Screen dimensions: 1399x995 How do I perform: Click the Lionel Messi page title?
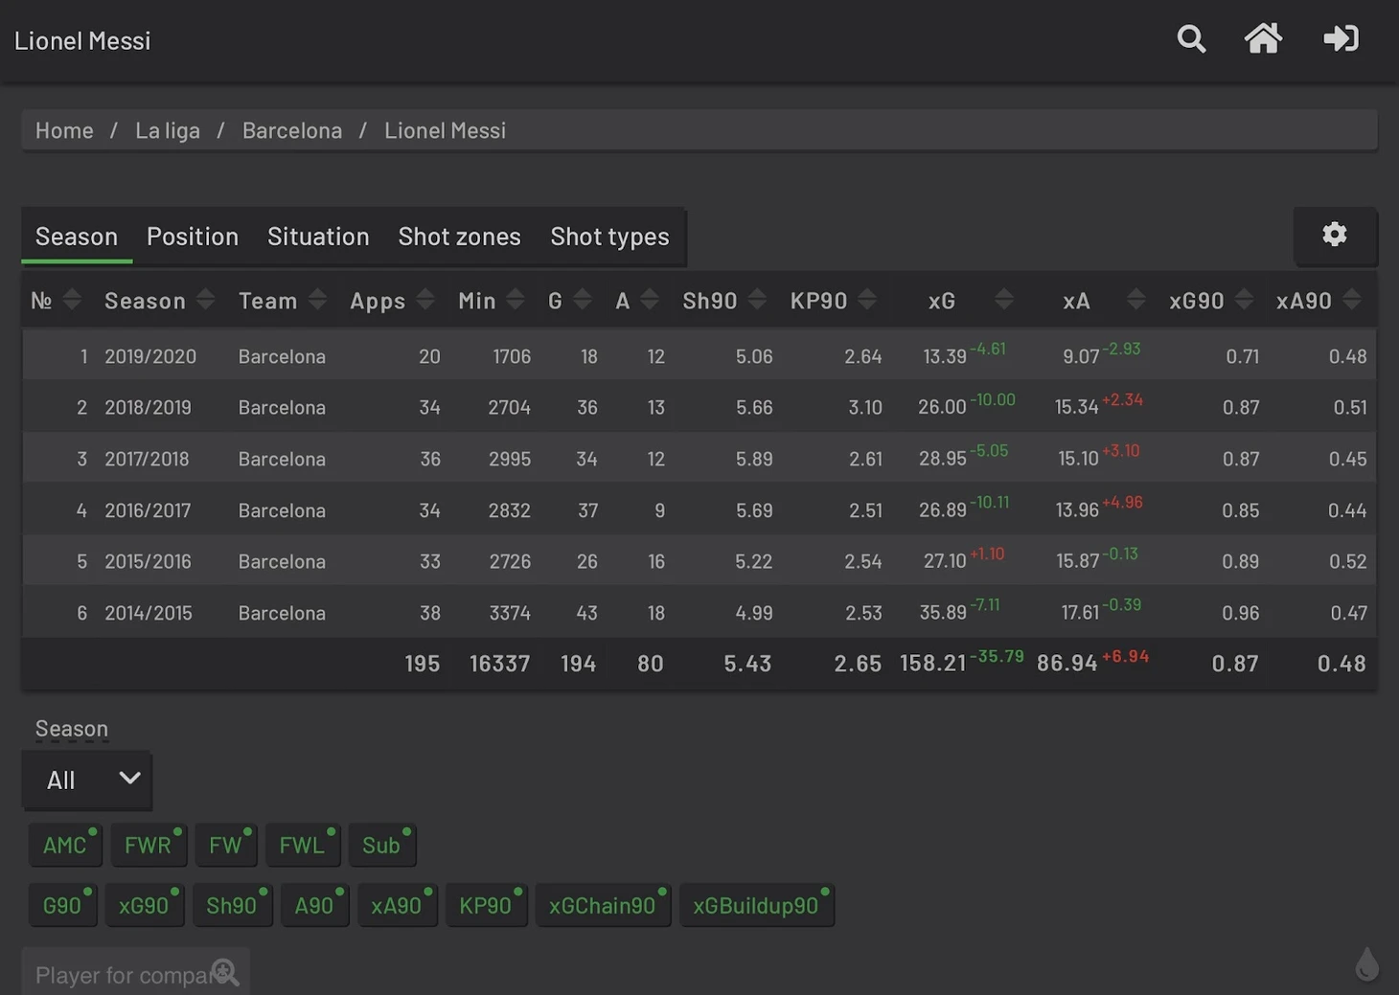click(82, 41)
